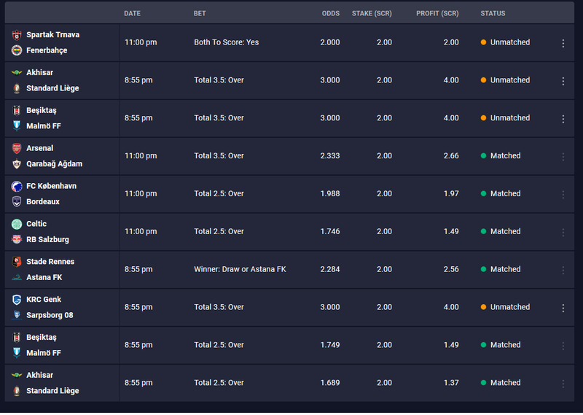This screenshot has height=415, width=583.
Task: Click the odds value 1.746
Action: point(330,231)
